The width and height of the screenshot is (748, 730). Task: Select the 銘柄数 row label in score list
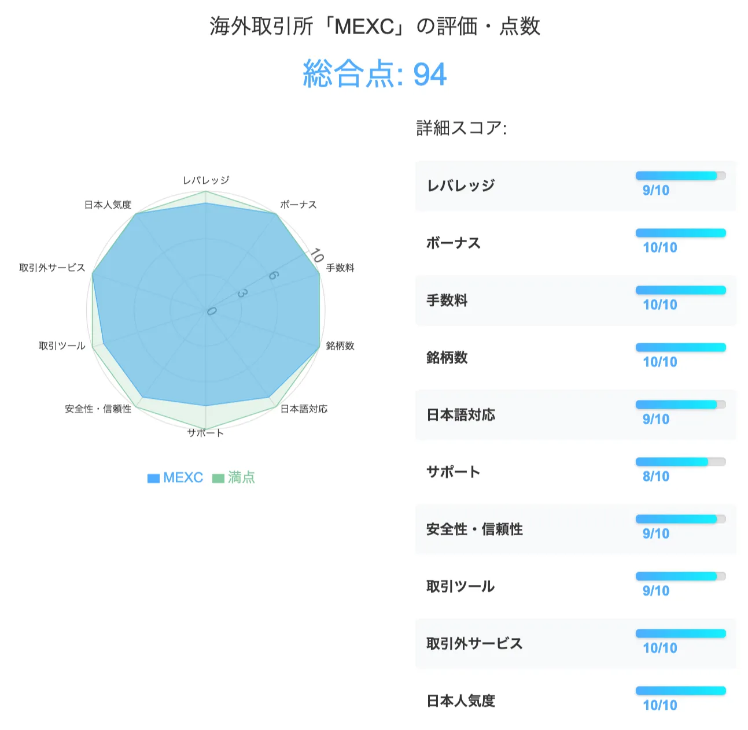[x=447, y=357]
